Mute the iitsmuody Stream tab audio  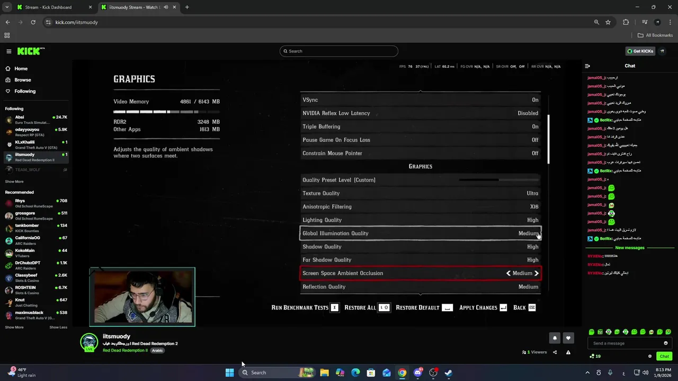166,7
